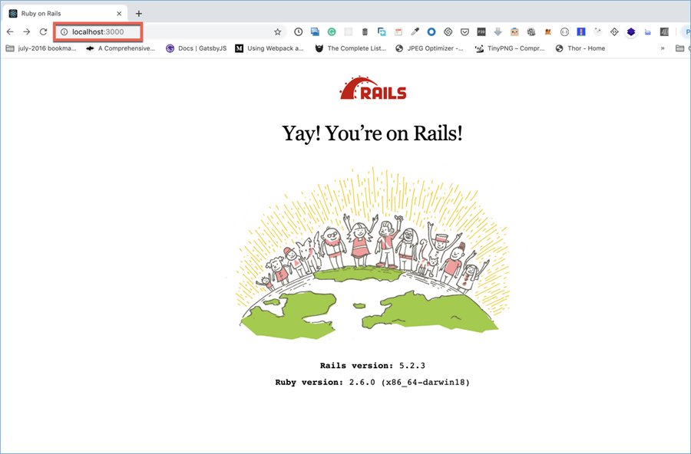Screen dimensions: 691x454
Task: Bookmark this page using the star icon
Action: (277, 31)
